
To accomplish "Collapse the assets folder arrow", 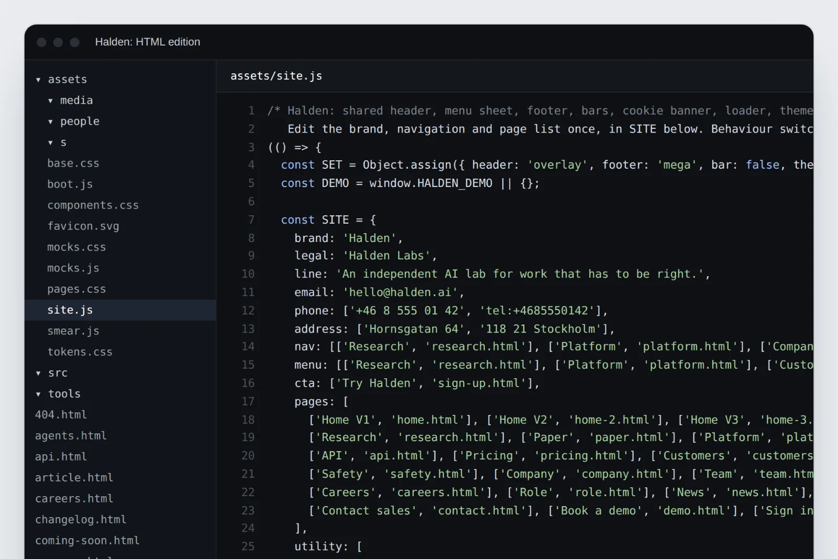I will (38, 80).
